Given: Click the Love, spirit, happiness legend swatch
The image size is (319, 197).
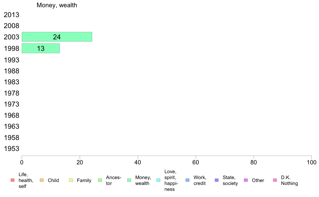Looking at the screenshot, I should 158,180.
